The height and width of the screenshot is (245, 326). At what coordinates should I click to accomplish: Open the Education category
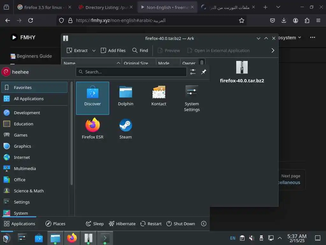pyautogui.click(x=34, y=124)
